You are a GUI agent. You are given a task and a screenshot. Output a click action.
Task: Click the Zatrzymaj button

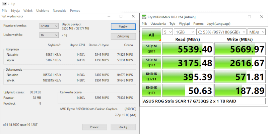pyautogui.click(x=123, y=36)
